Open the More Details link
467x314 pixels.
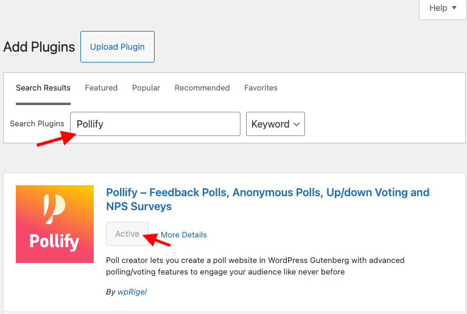click(184, 235)
